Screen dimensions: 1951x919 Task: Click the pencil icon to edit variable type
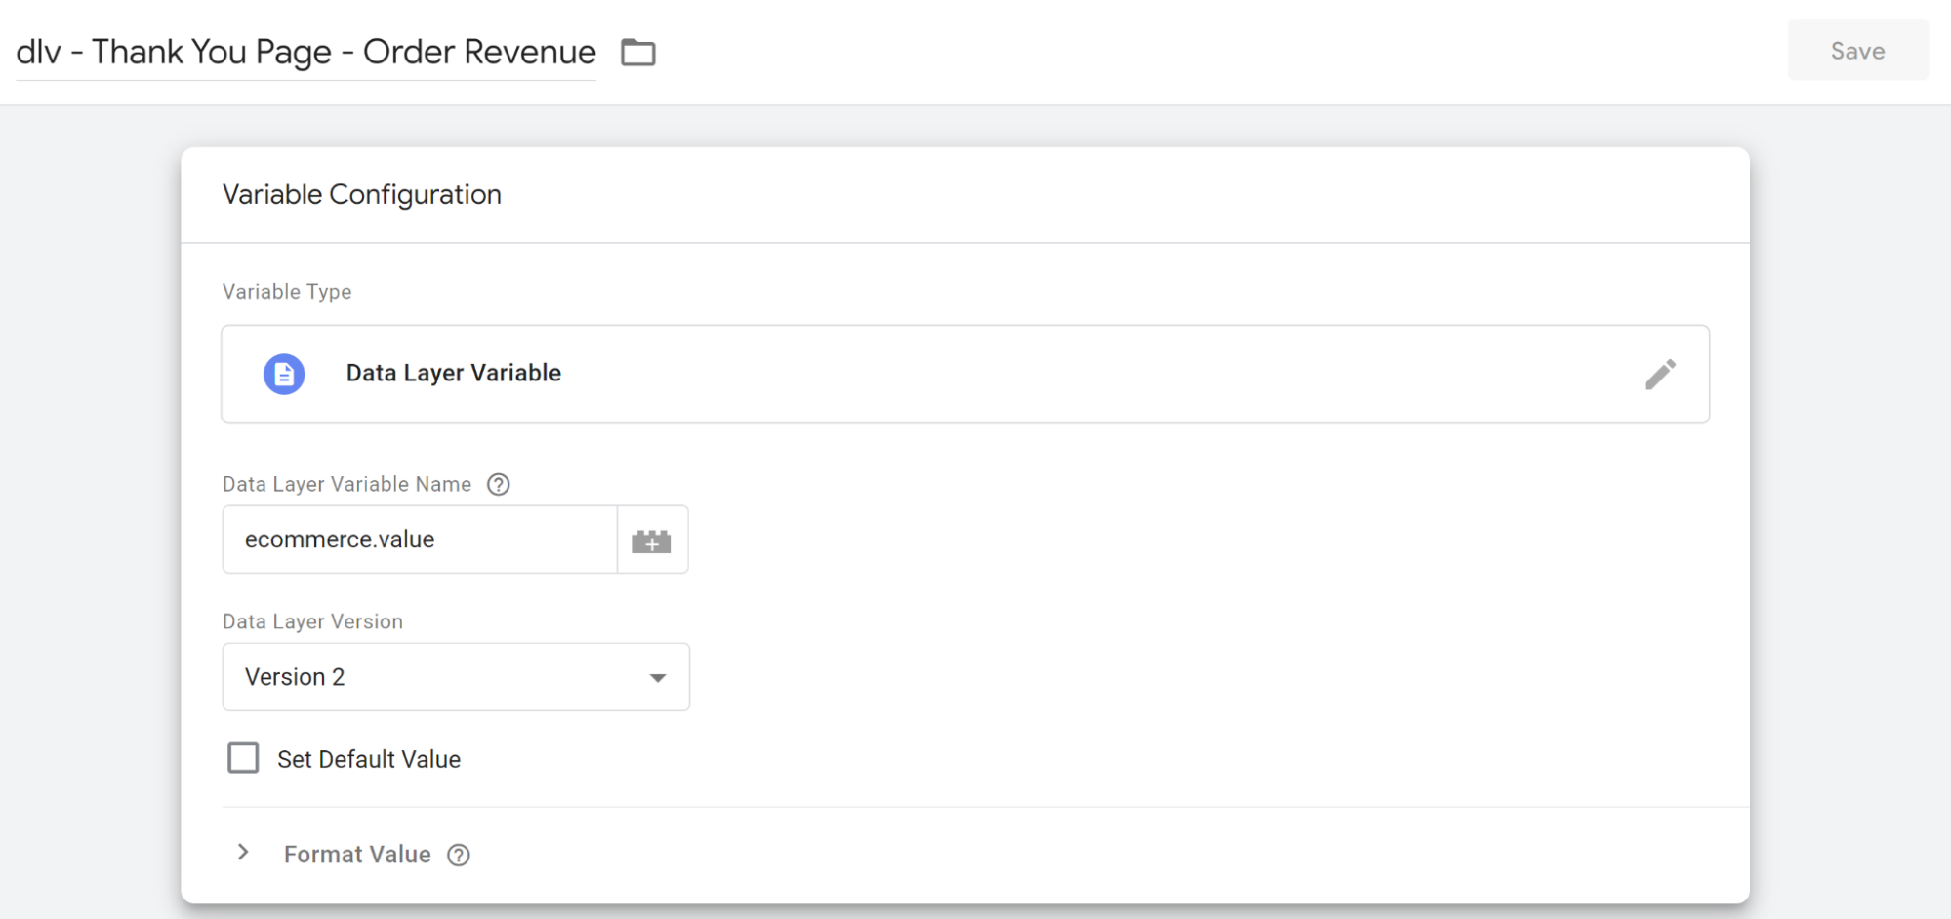coord(1659,374)
